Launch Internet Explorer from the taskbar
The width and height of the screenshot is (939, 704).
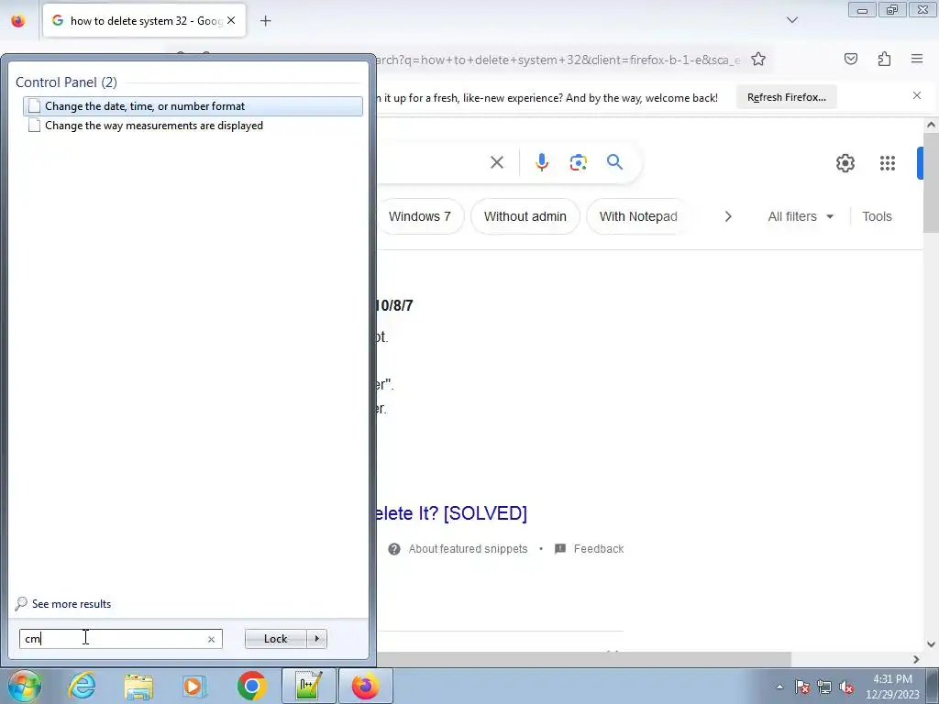(x=82, y=686)
